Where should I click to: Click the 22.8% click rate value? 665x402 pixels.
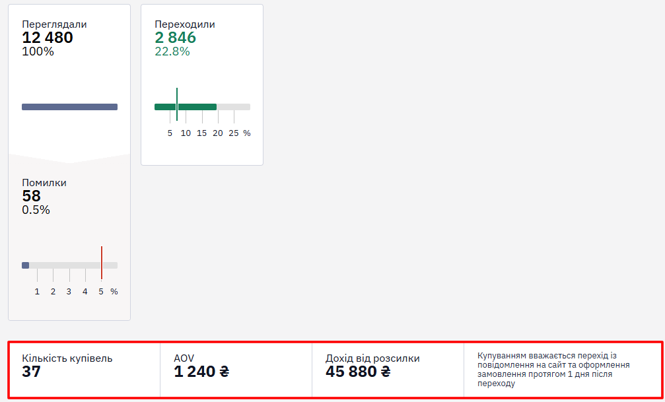pos(172,51)
